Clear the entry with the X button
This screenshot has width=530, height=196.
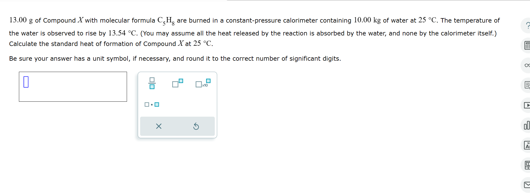tap(159, 126)
